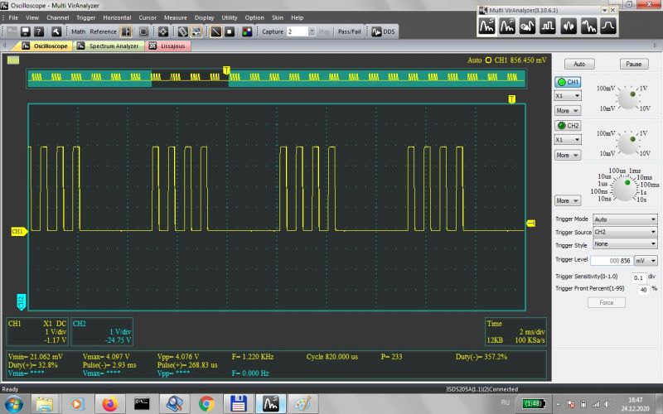Toggle the CH1 channel enable button
Image resolution: width=663 pixels, height=414 pixels.
pyautogui.click(x=568, y=82)
